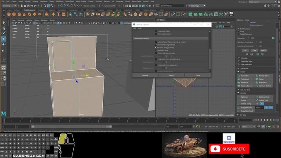Activate the Lasso select tool

(x=4, y=28)
